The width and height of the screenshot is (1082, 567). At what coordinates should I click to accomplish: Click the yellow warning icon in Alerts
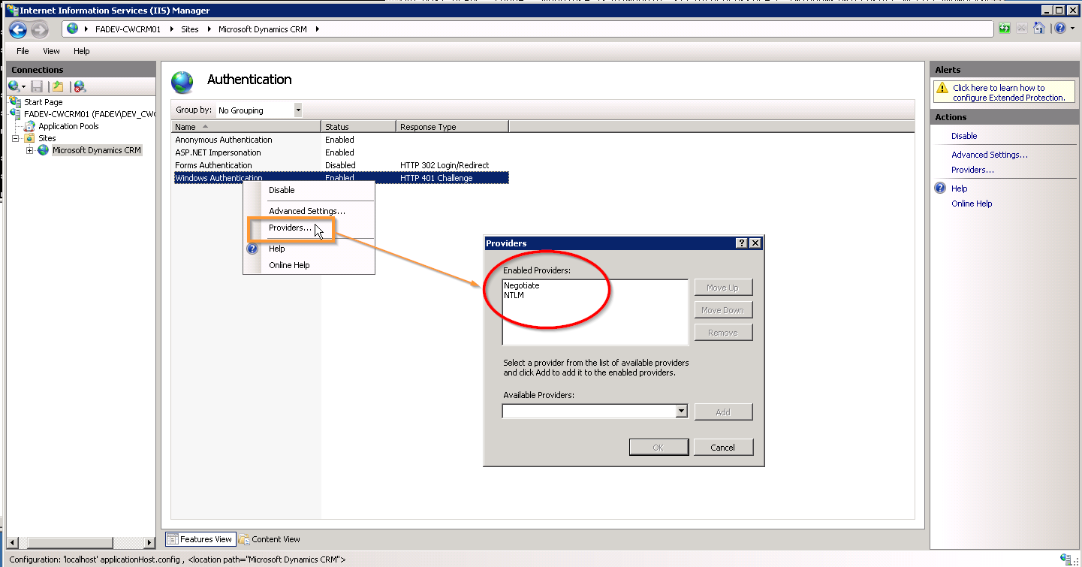[942, 88]
